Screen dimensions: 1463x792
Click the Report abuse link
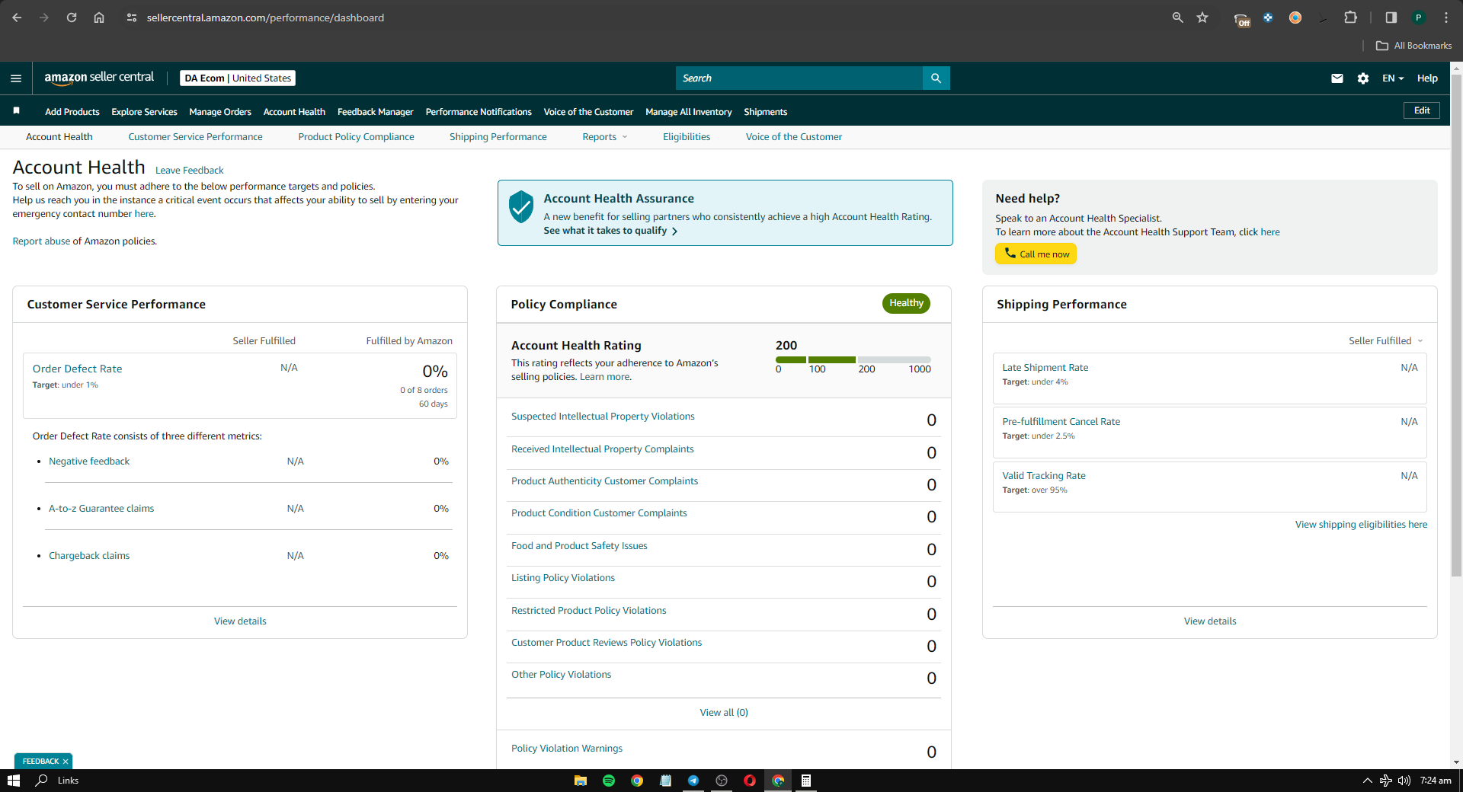pyautogui.click(x=41, y=241)
